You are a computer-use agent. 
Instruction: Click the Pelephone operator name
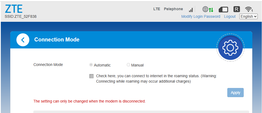(x=173, y=9)
